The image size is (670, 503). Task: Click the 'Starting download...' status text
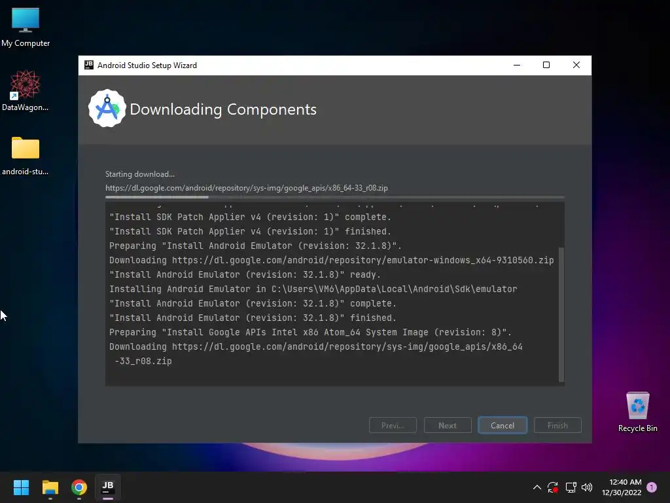(140, 174)
